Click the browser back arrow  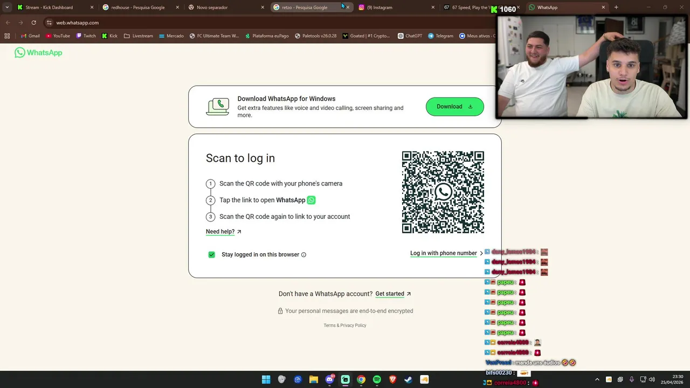point(8,23)
